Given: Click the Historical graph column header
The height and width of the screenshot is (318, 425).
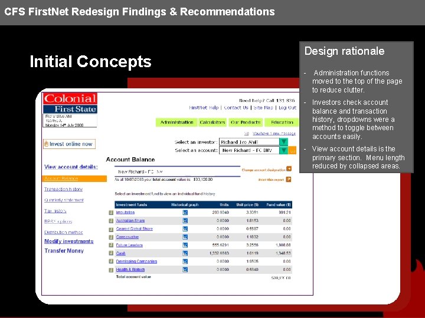Looking at the screenshot, I should click(185, 205).
